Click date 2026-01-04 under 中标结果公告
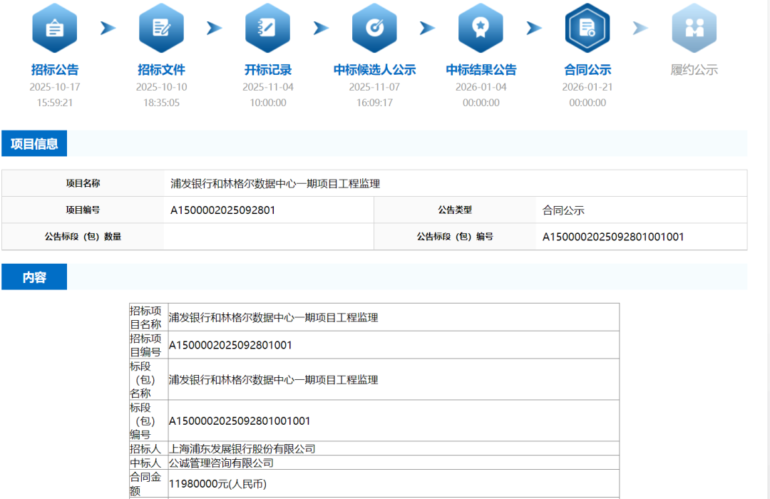770x499 pixels. coord(481,87)
